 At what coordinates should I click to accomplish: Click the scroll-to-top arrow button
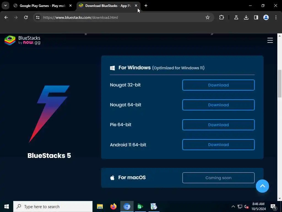(262, 186)
